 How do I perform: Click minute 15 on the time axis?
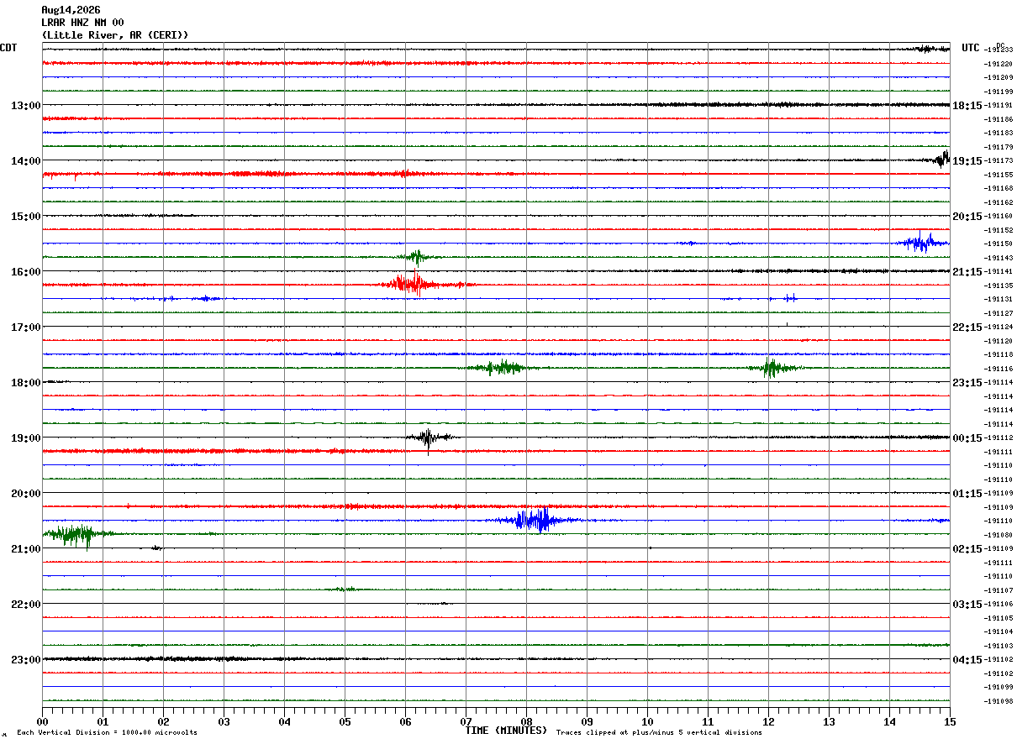pos(949,721)
